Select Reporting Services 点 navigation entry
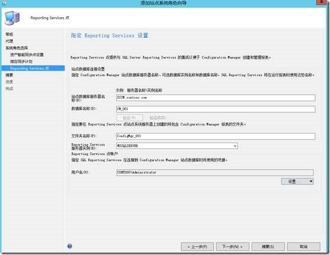 pyautogui.click(x=33, y=68)
